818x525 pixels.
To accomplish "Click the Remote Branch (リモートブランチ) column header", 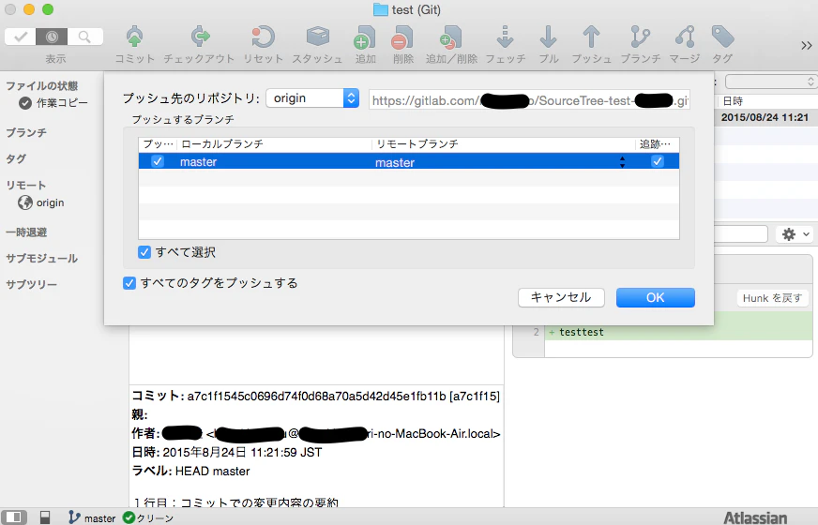I will click(504, 143).
